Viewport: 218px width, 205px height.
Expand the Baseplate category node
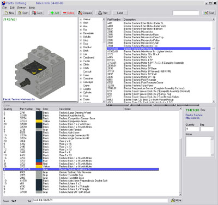tap(81, 33)
